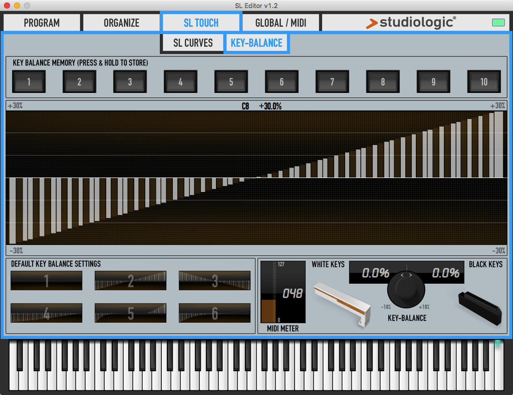Select the SL TOUCH tab
This screenshot has height=395, width=513.
(x=201, y=22)
